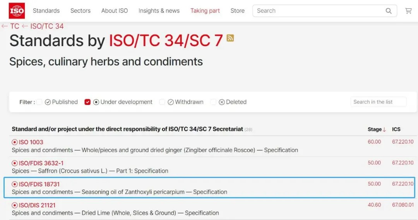Click the status icon beside ISO 1003
This screenshot has height=220, width=418.
point(15,142)
